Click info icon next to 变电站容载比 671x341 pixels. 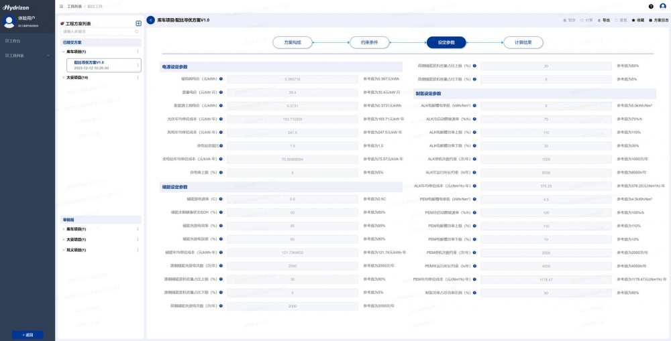(x=221, y=145)
